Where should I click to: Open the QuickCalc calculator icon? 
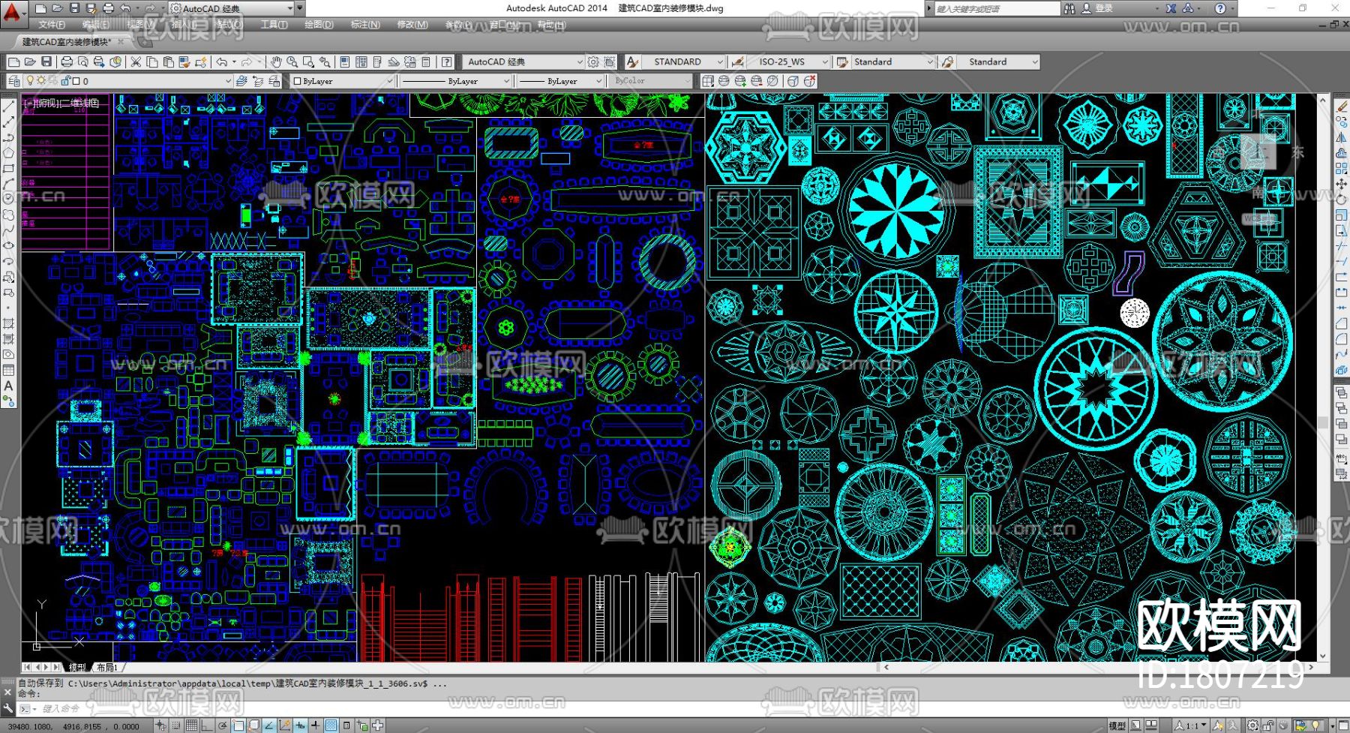426,62
